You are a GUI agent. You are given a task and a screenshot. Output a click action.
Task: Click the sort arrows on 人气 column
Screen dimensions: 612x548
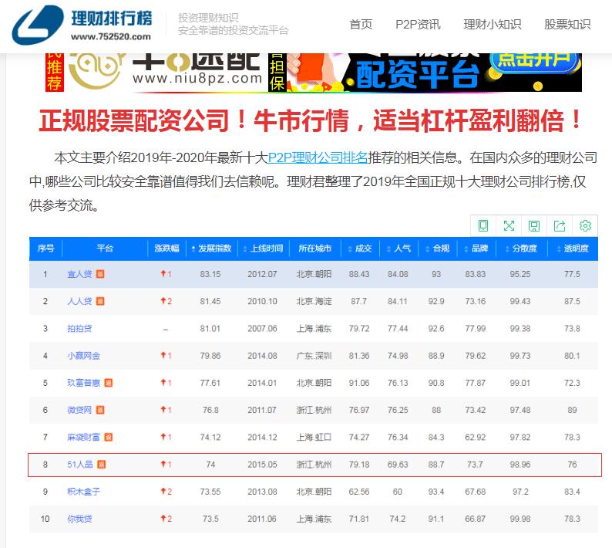point(388,249)
